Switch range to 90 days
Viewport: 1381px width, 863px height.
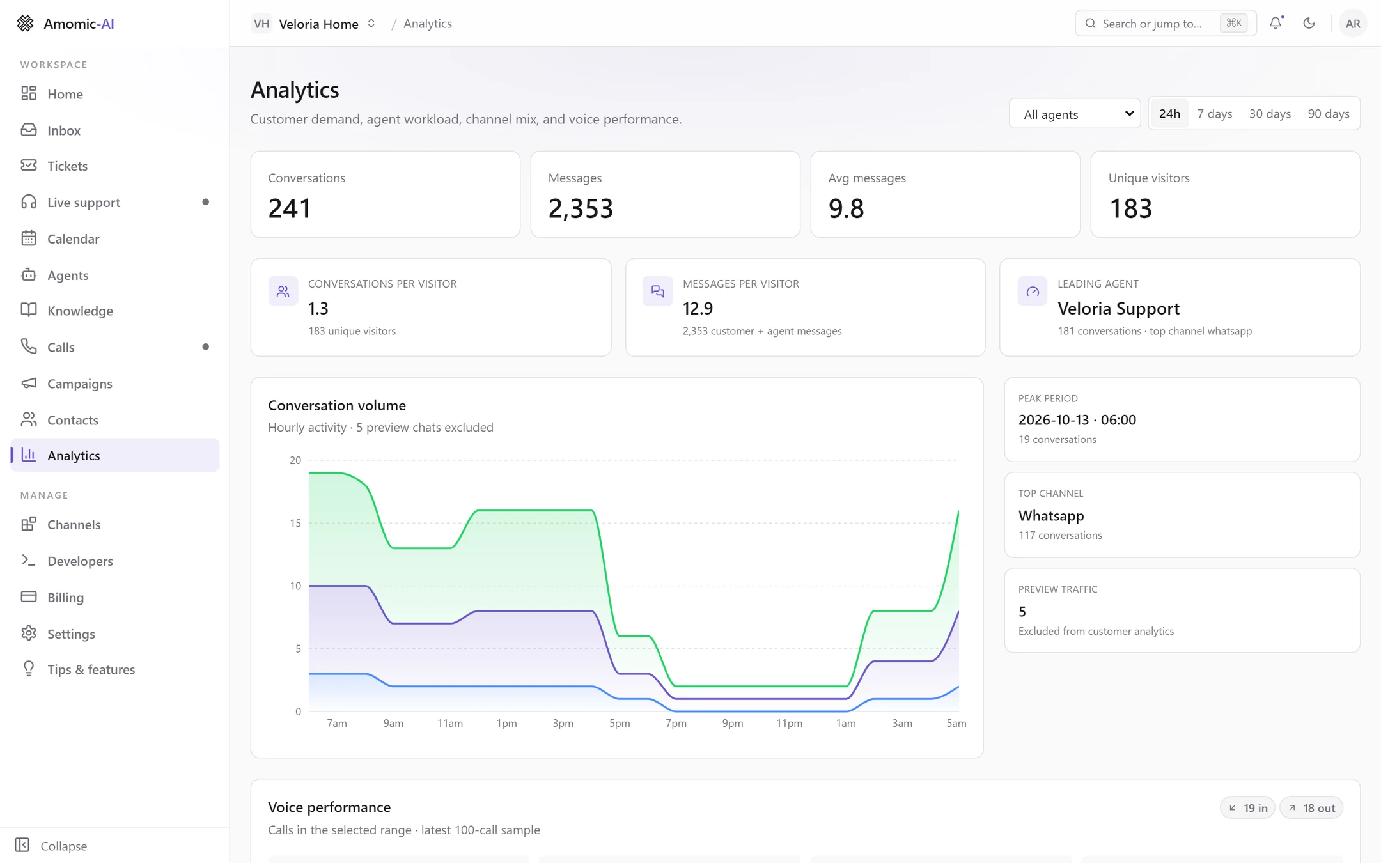[1329, 113]
